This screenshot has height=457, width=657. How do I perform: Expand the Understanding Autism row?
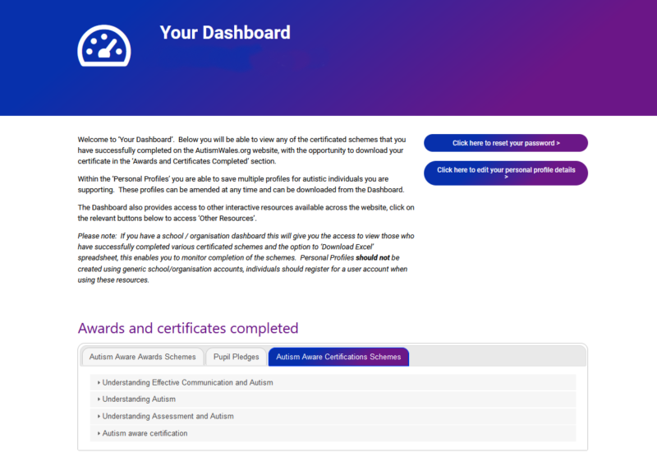(139, 399)
